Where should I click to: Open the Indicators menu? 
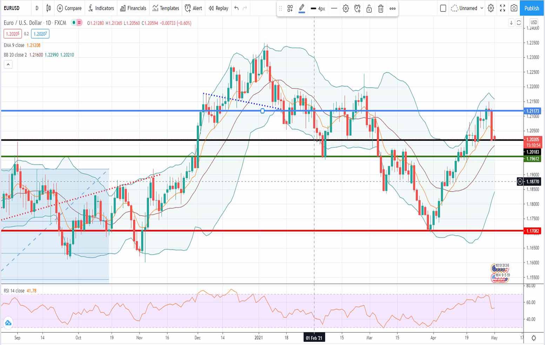[x=101, y=8]
